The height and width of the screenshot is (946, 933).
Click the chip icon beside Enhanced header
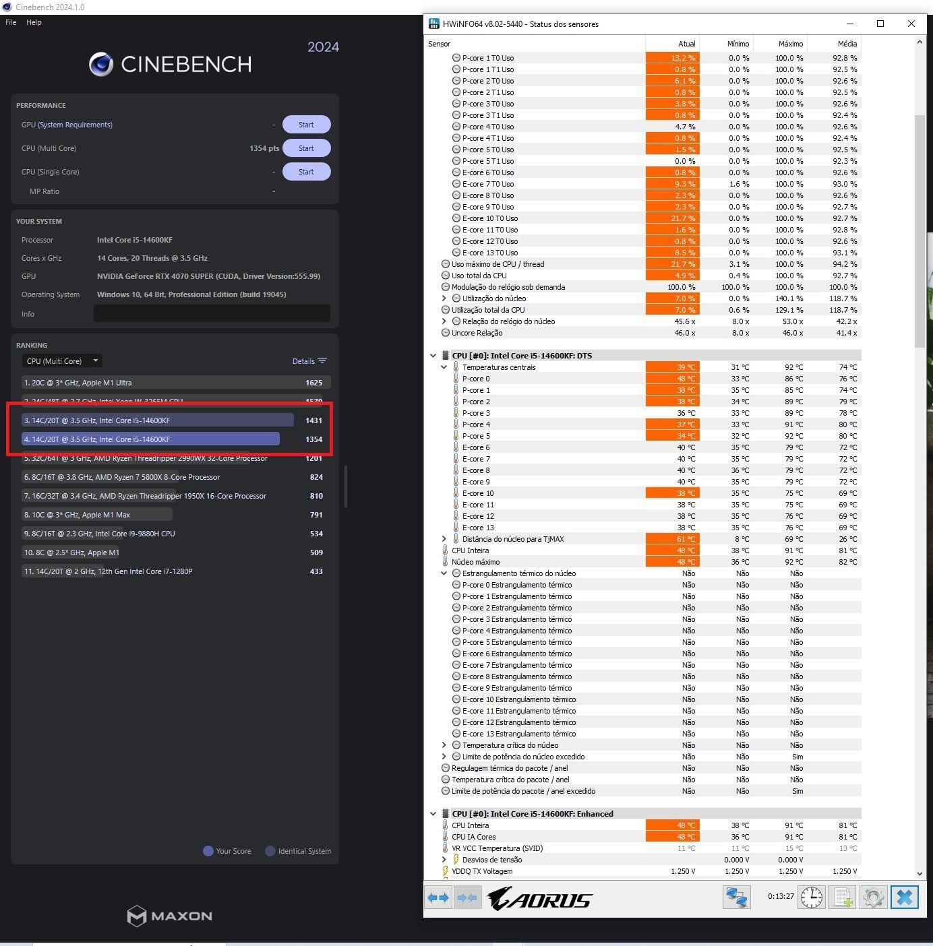pyautogui.click(x=446, y=814)
